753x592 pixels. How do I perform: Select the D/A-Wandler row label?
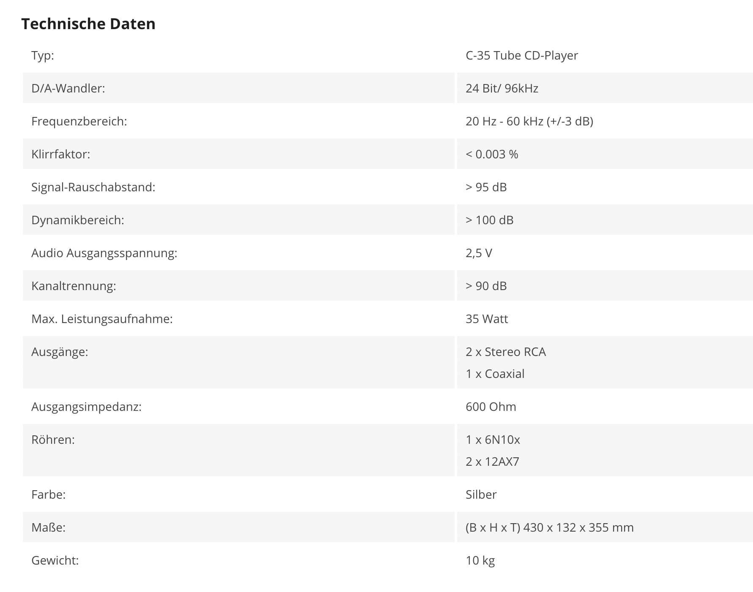[68, 88]
